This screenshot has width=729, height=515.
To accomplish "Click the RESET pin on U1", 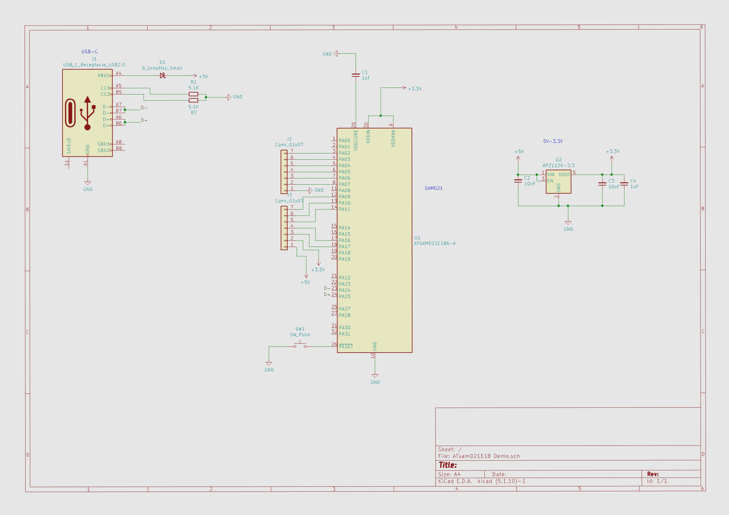I will pyautogui.click(x=345, y=346).
